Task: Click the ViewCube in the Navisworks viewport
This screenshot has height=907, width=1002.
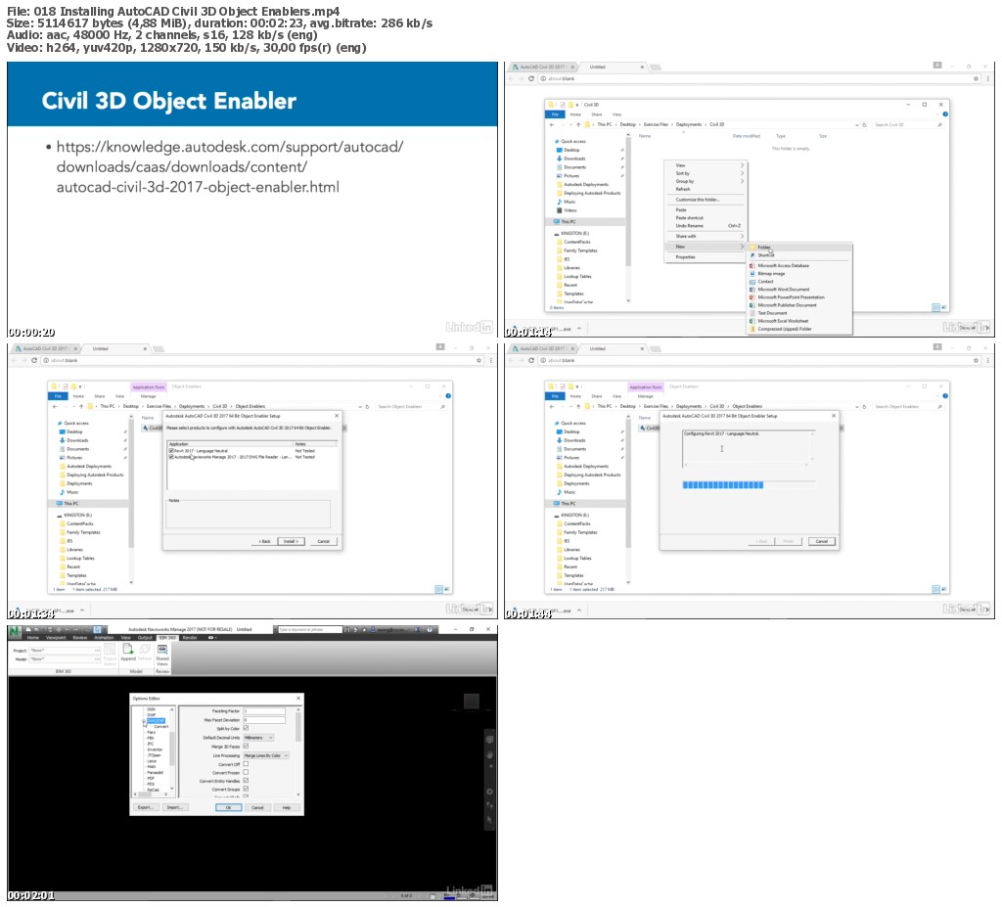Action: tap(472, 702)
